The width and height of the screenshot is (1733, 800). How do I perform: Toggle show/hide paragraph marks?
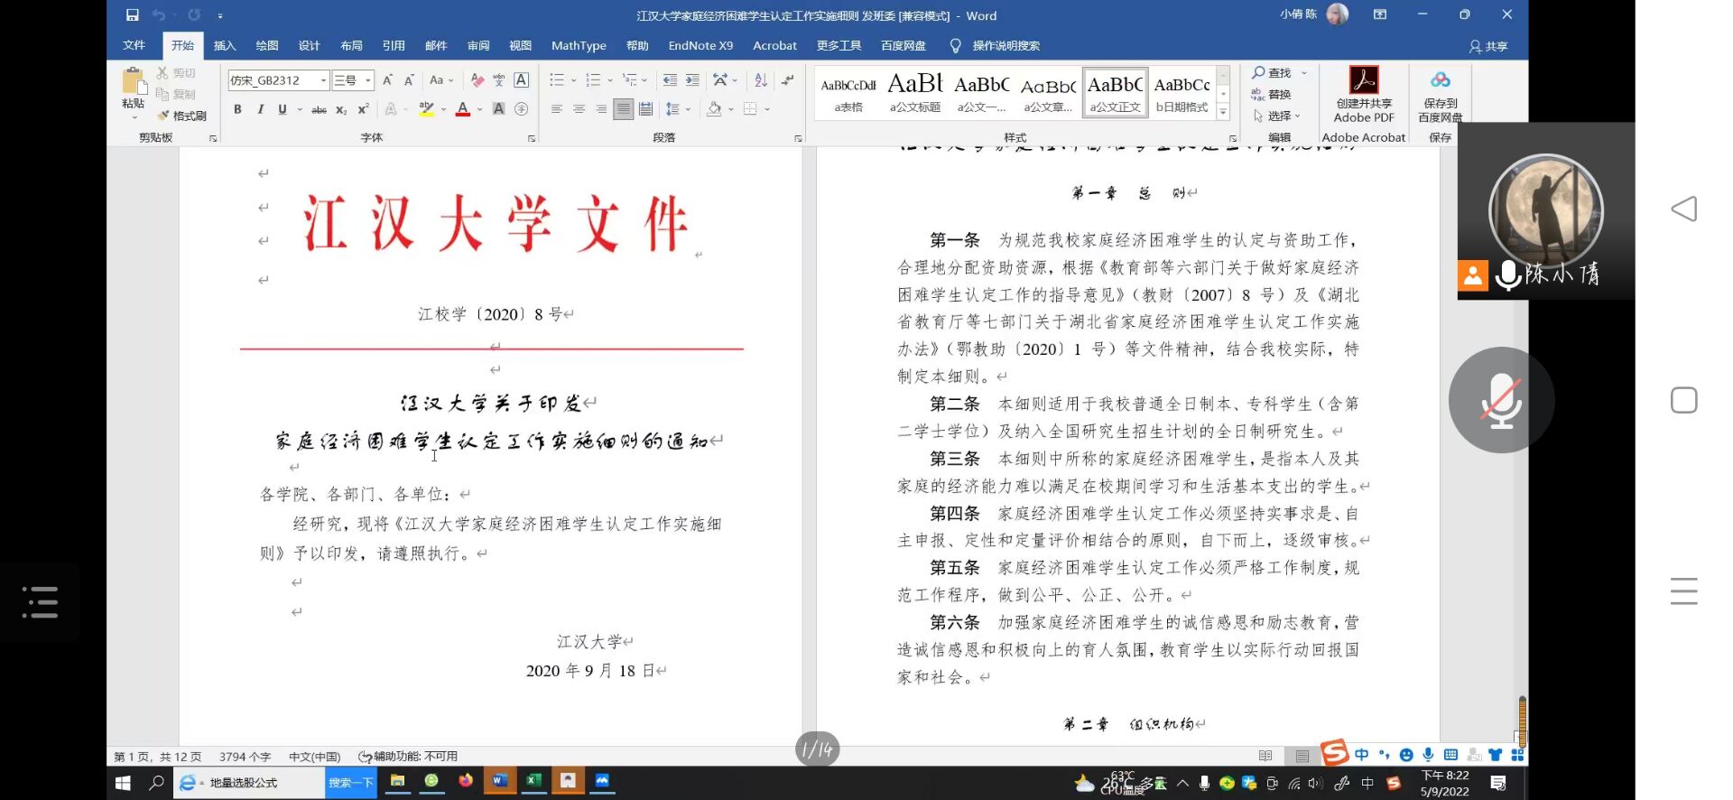[x=788, y=80]
